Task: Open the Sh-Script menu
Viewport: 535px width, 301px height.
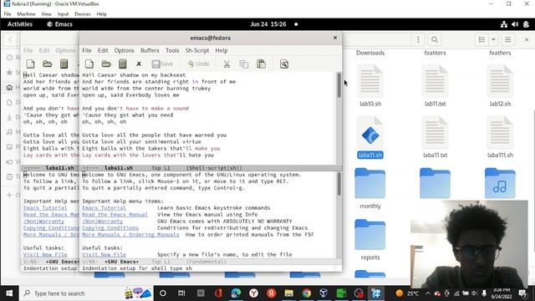Action: click(x=197, y=50)
